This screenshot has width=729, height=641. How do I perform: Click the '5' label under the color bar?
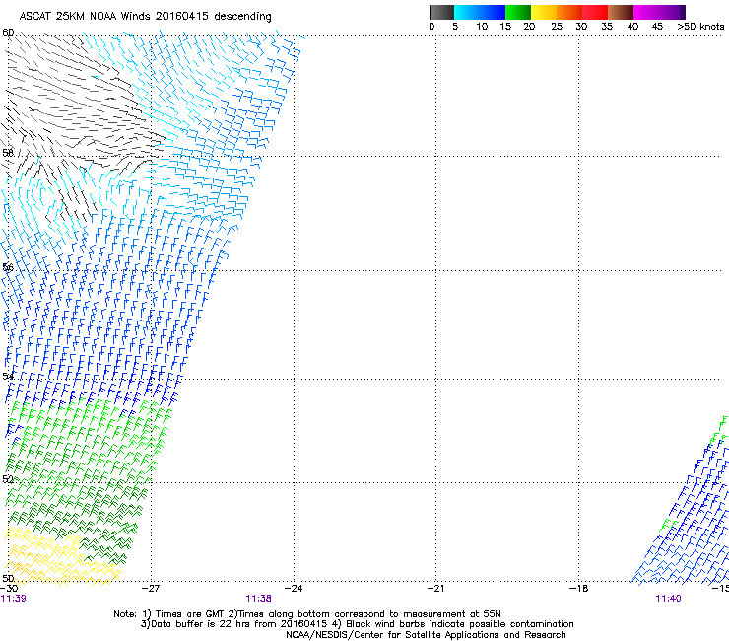point(455,27)
